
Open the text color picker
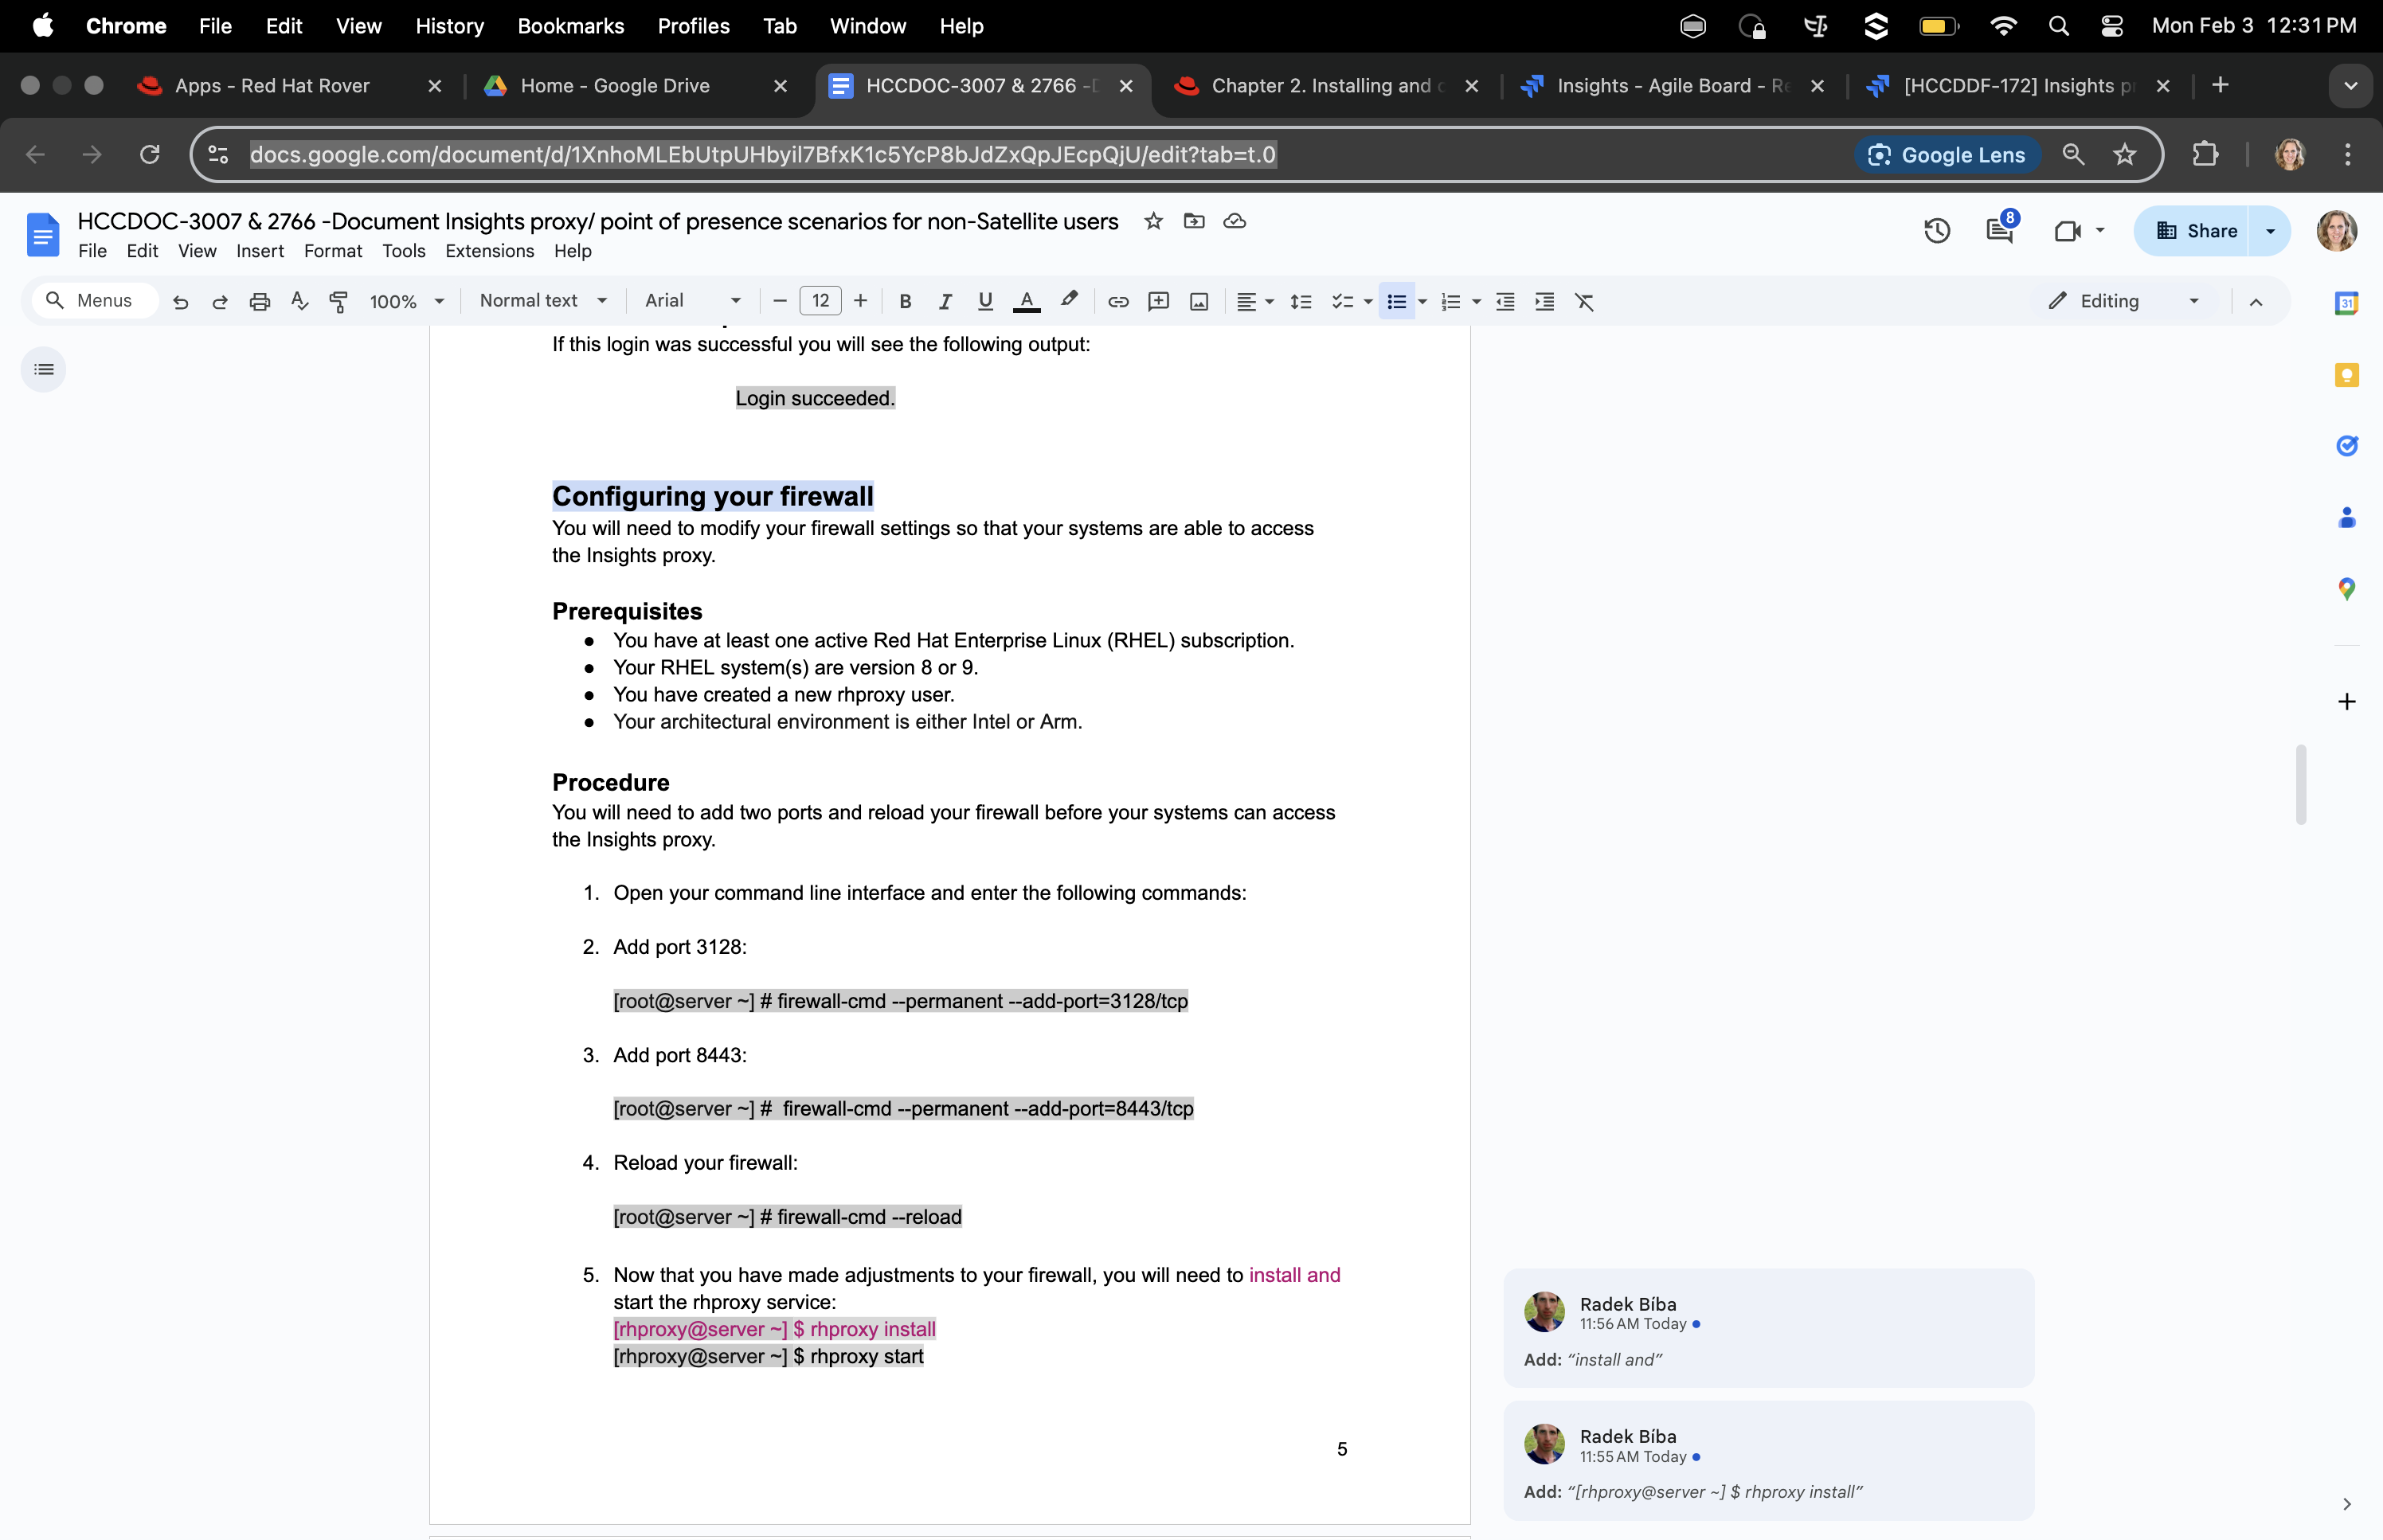click(1026, 301)
